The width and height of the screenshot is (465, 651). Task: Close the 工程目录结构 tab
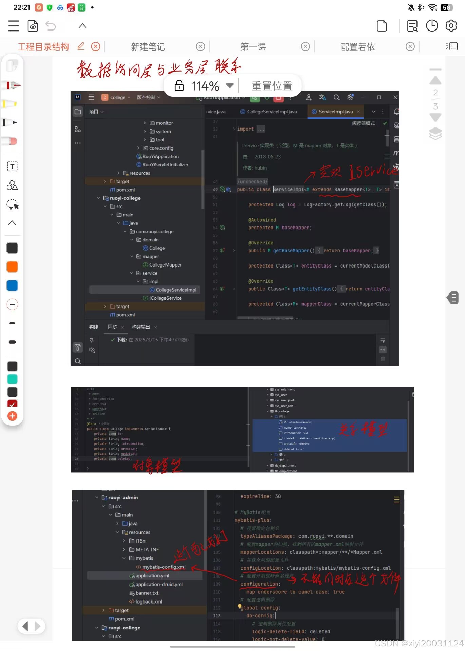point(96,46)
